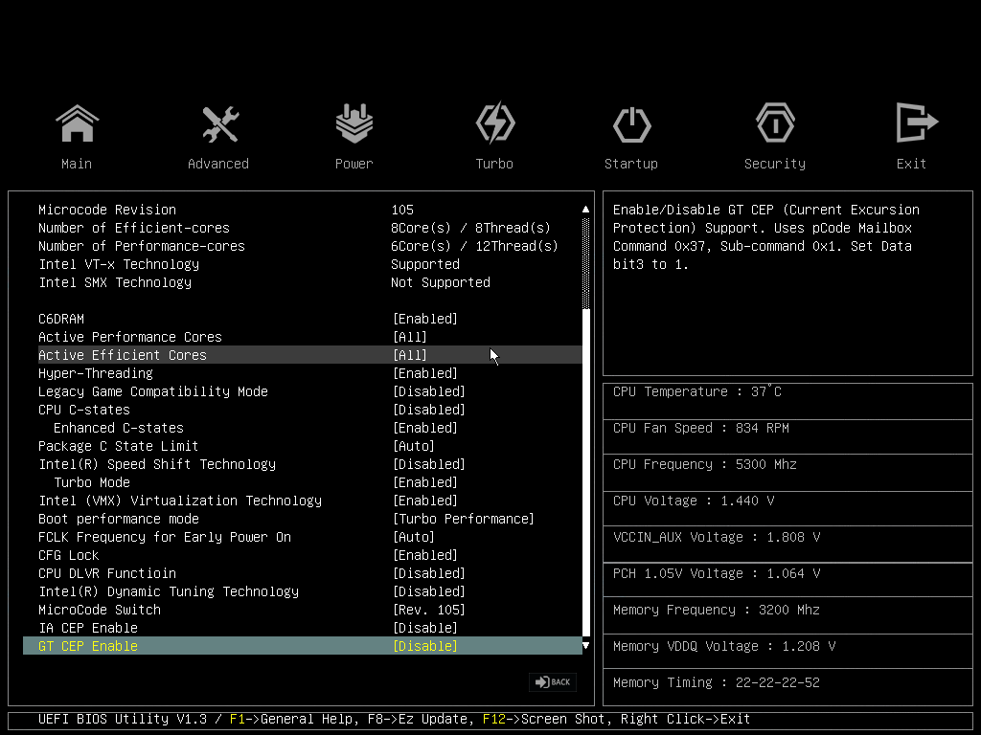The width and height of the screenshot is (981, 735).
Task: Open the Advanced wrench and screwdriver icon
Action: pos(218,124)
